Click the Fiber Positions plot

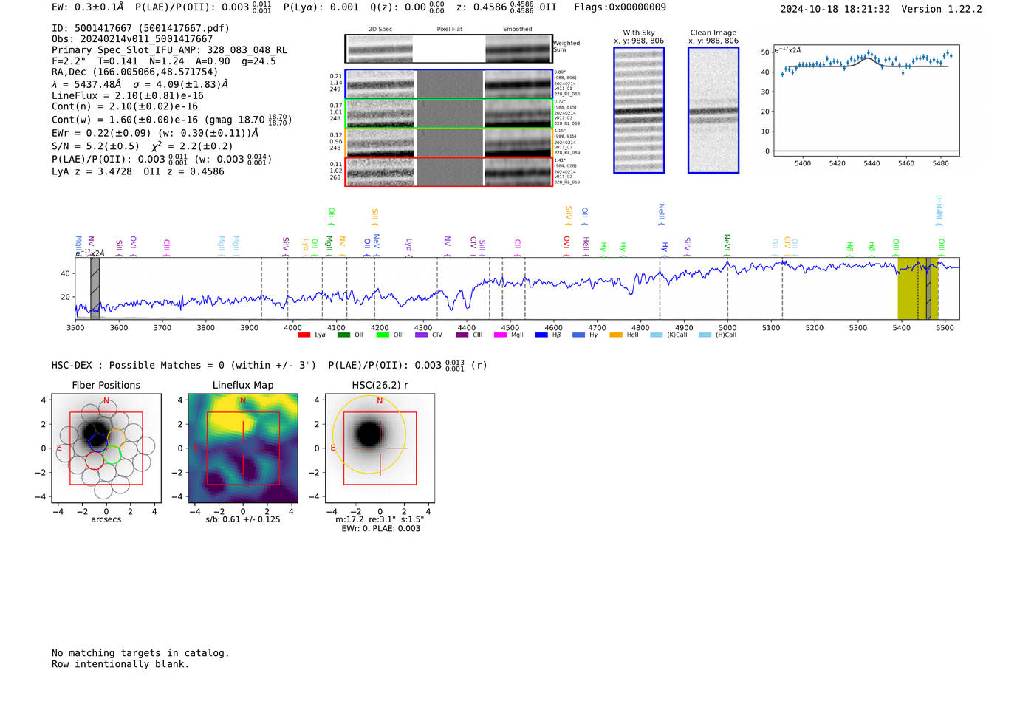(106, 448)
